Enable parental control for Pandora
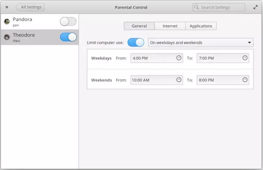263x170 pixels. tap(68, 22)
